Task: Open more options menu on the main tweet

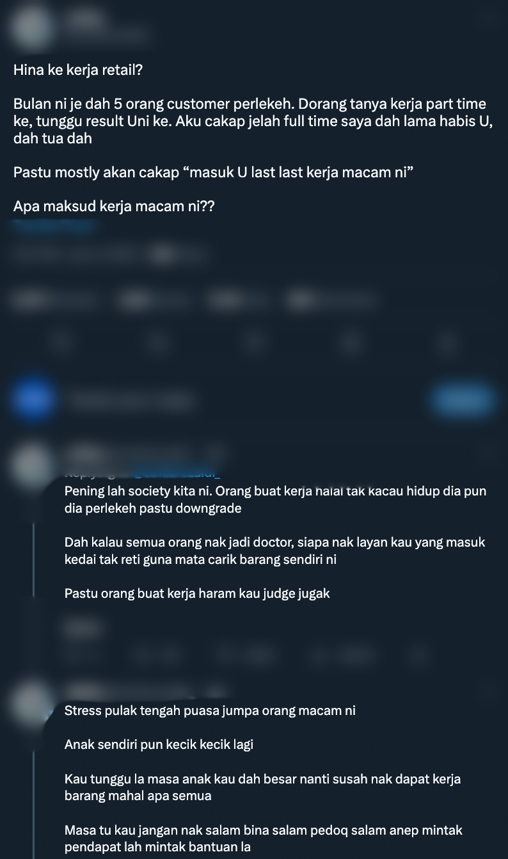Action: (489, 20)
